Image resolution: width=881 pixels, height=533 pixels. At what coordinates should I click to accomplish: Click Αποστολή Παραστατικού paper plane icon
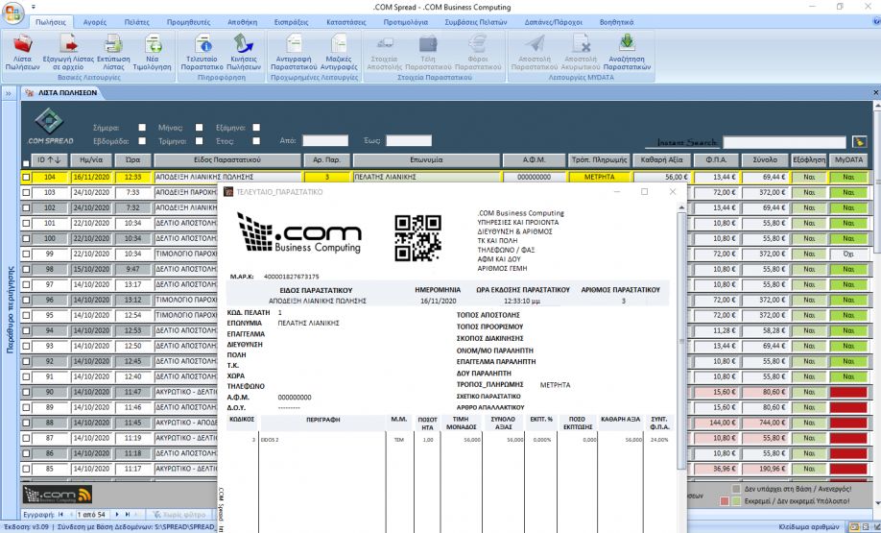(x=535, y=43)
